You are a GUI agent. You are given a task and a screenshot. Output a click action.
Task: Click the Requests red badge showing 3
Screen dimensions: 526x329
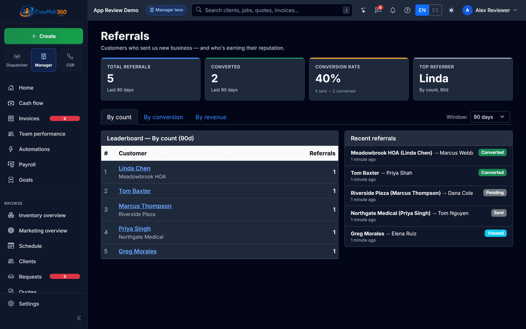pos(65,277)
